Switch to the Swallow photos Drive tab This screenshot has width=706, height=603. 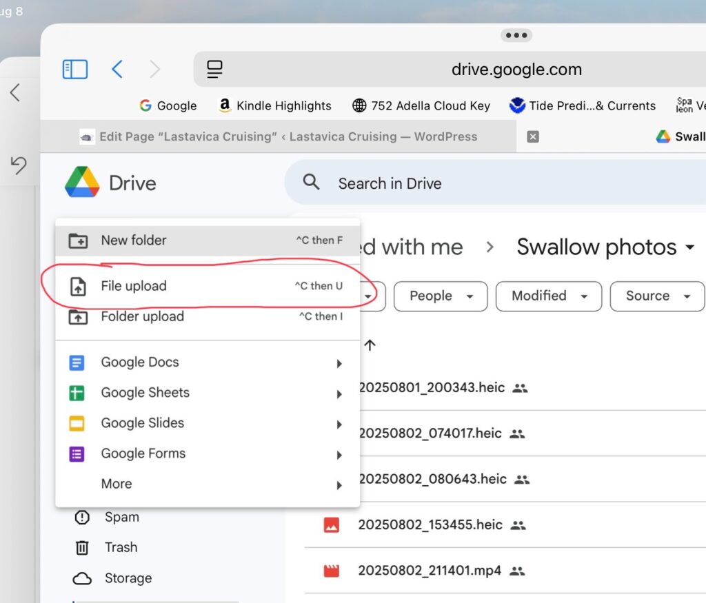680,136
